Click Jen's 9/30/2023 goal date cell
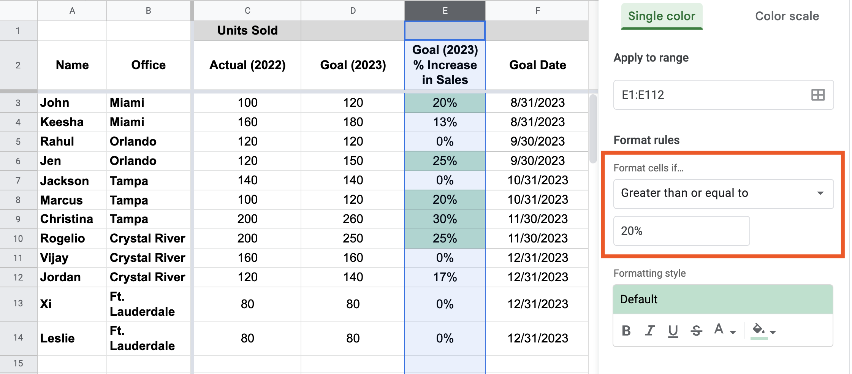This screenshot has height=374, width=852. [537, 161]
